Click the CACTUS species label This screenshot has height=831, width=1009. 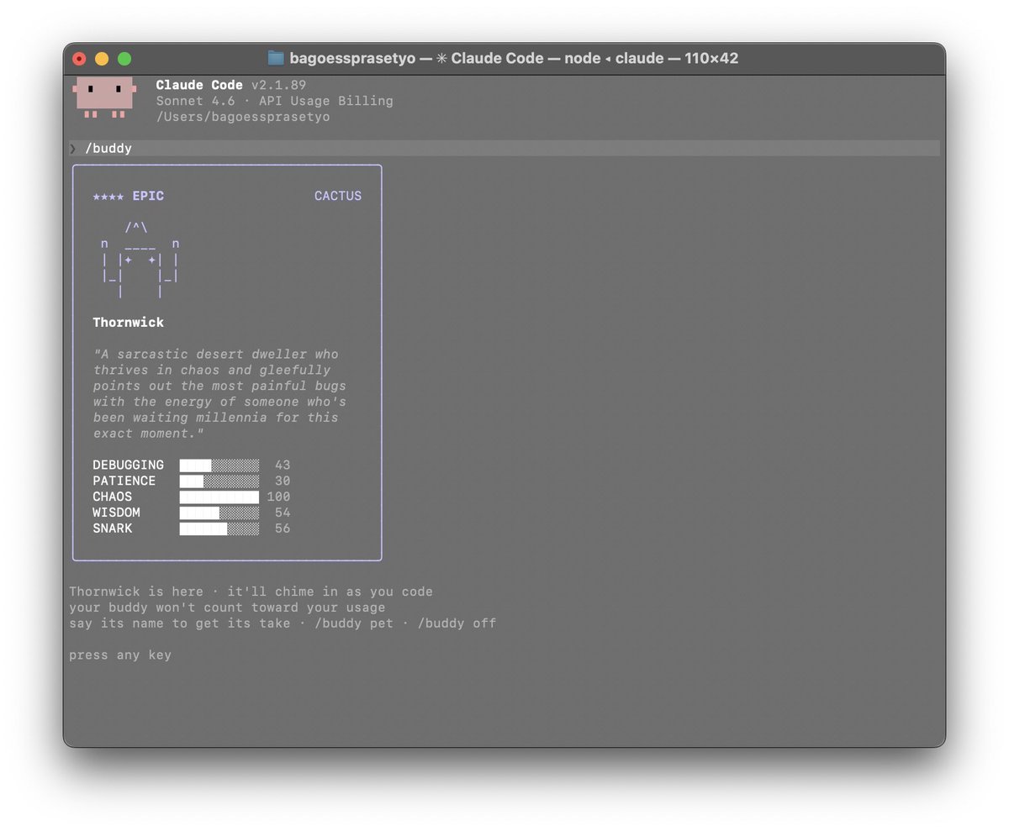(338, 196)
